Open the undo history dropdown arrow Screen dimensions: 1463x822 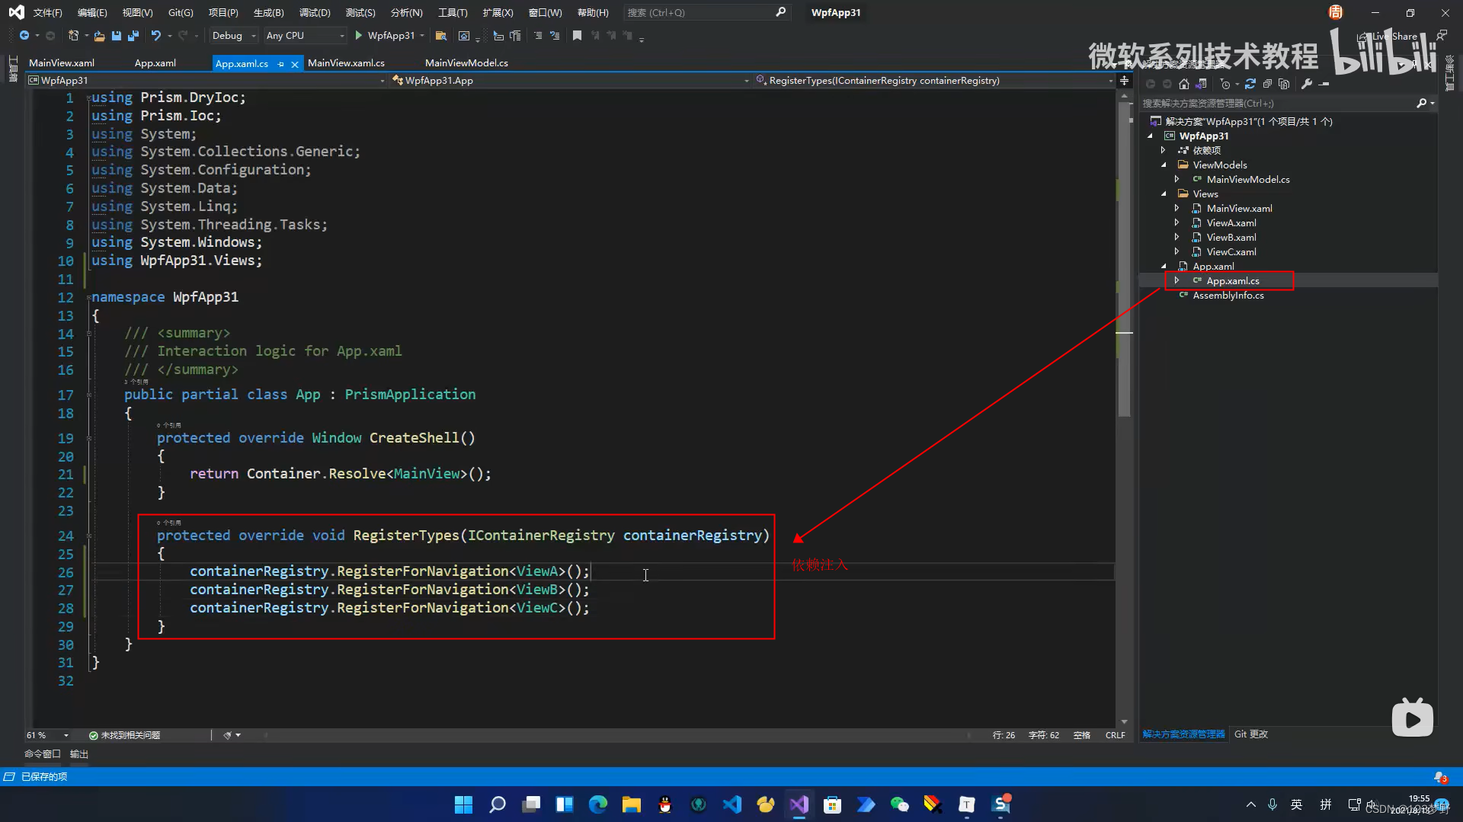pyautogui.click(x=169, y=36)
